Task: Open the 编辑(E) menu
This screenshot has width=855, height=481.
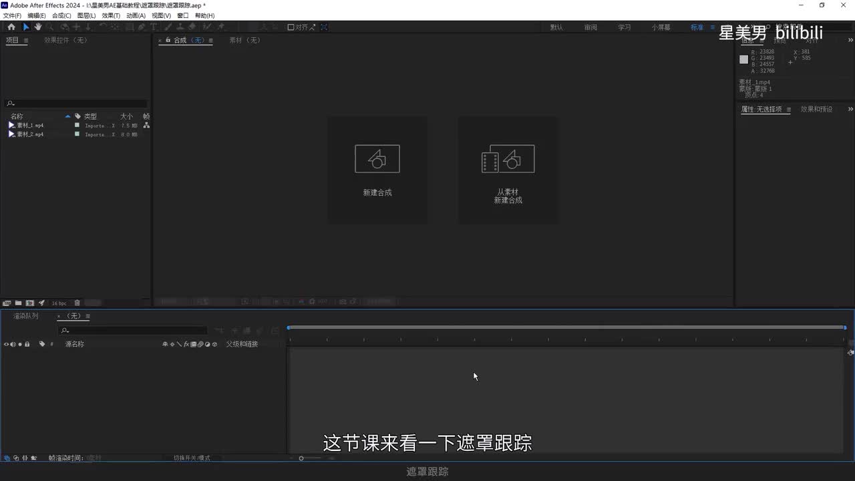Action: (x=37, y=15)
